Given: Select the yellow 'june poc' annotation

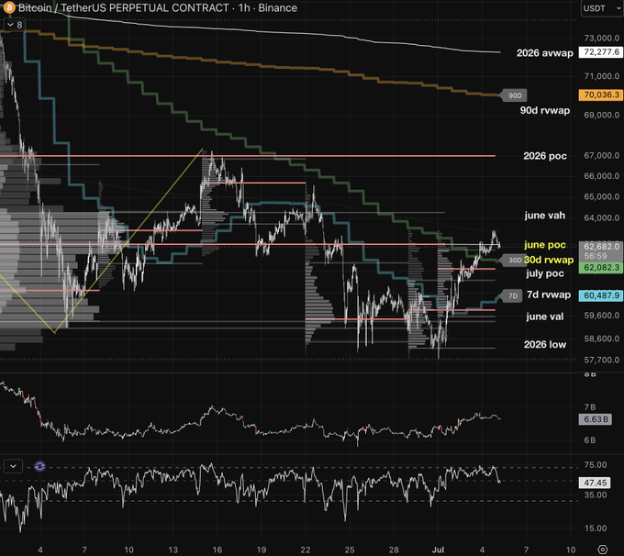Looking at the screenshot, I should 545,245.
